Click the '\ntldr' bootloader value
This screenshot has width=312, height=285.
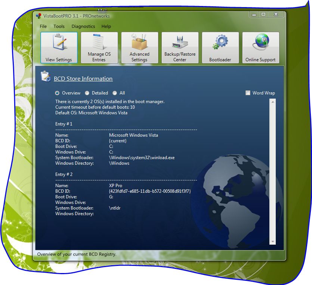pos(115,208)
